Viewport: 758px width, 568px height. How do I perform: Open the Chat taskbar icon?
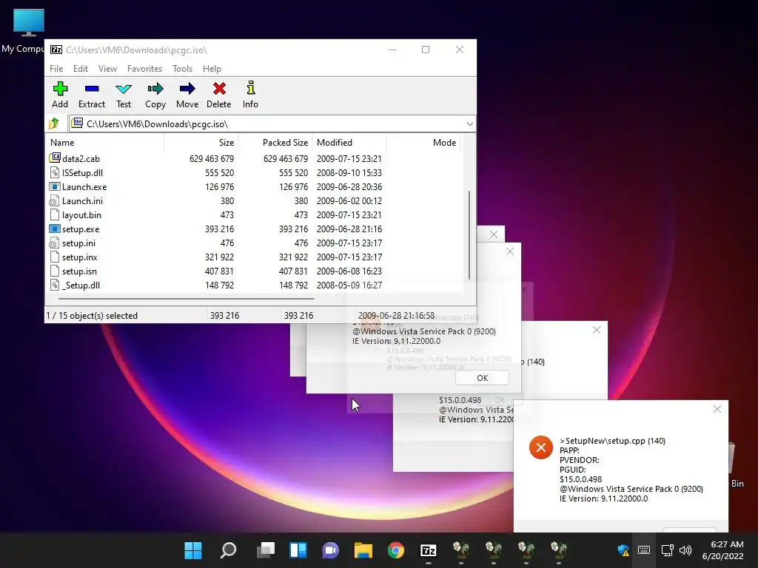(x=331, y=550)
